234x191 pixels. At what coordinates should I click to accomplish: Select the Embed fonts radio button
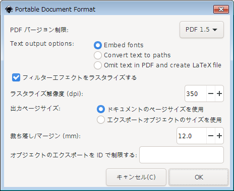pyautogui.click(x=98, y=45)
